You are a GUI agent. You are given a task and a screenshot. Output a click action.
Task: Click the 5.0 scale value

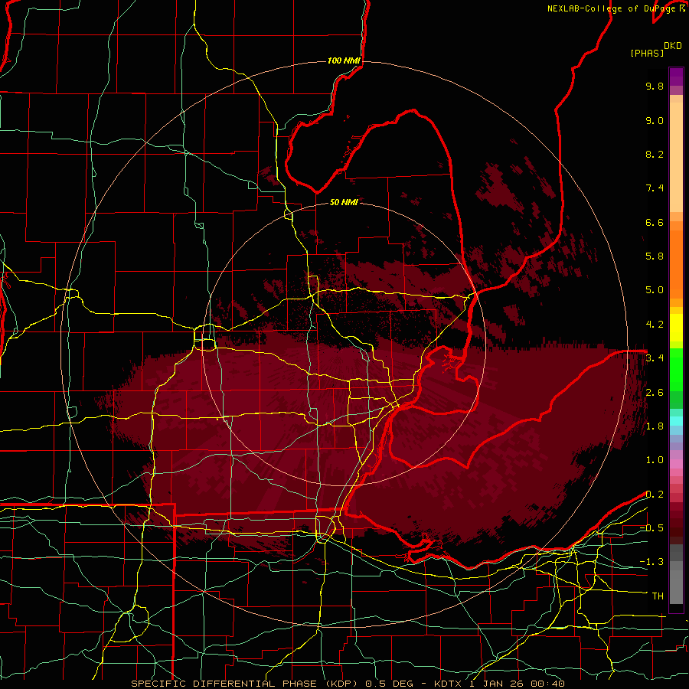click(655, 290)
